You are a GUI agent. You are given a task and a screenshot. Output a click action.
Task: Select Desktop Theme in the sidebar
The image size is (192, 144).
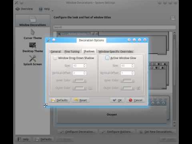coord(33,48)
